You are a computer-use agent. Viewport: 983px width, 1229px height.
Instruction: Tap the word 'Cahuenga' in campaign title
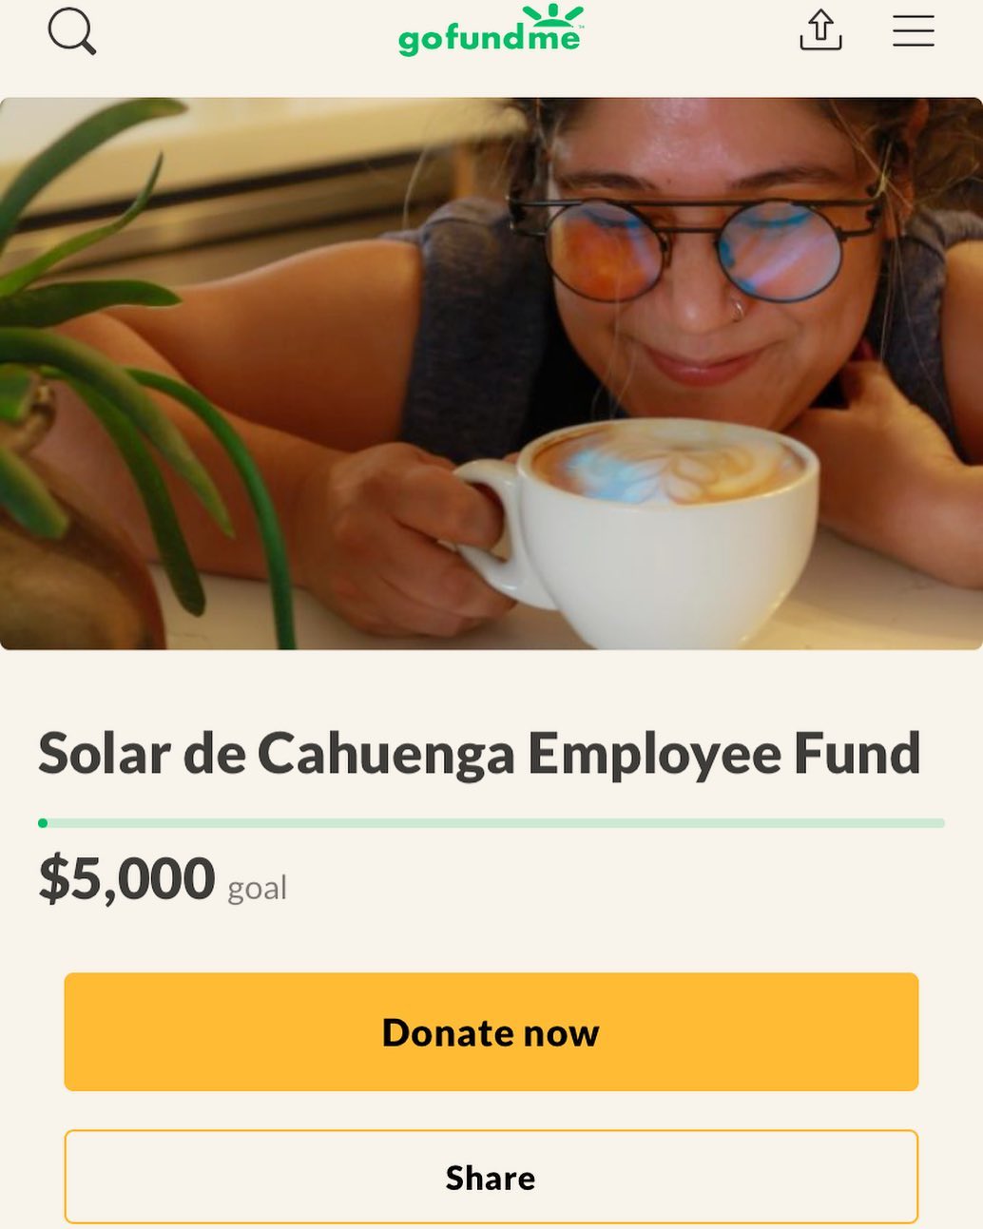(386, 754)
